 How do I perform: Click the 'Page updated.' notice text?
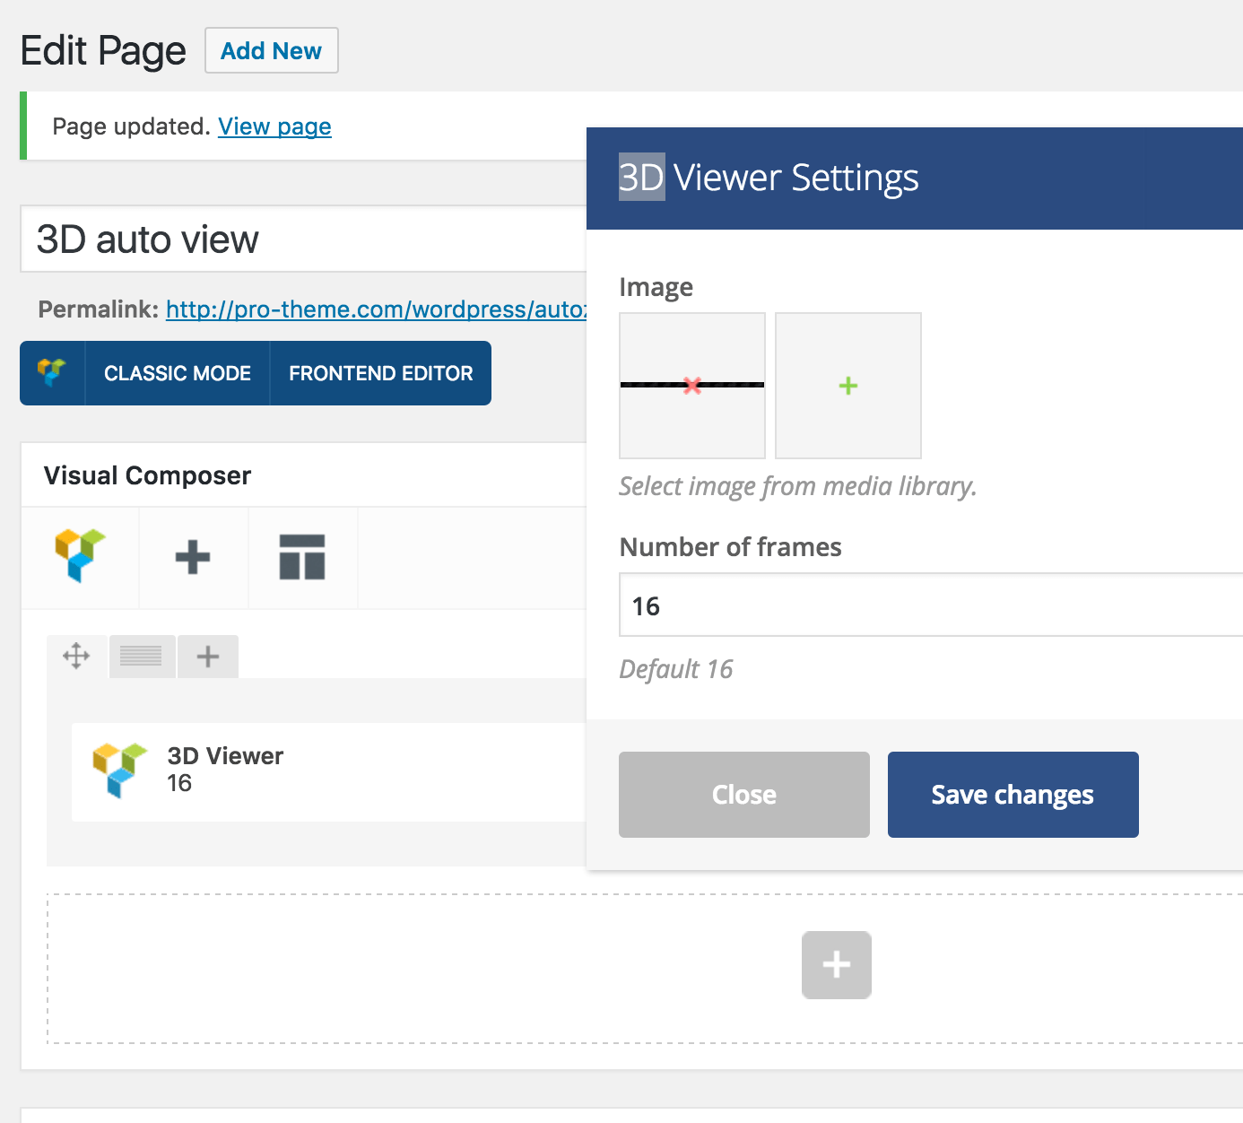coord(131,126)
